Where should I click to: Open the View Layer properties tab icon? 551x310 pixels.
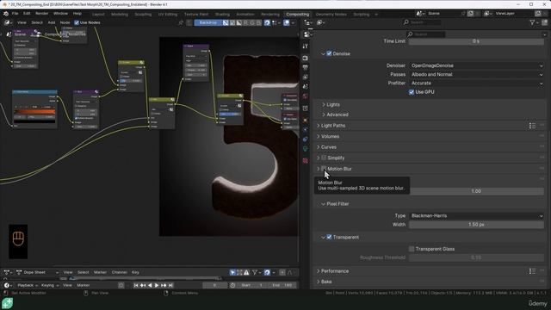pyautogui.click(x=306, y=77)
